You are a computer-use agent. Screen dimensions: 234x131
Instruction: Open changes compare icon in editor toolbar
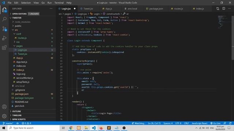coord(218,9)
